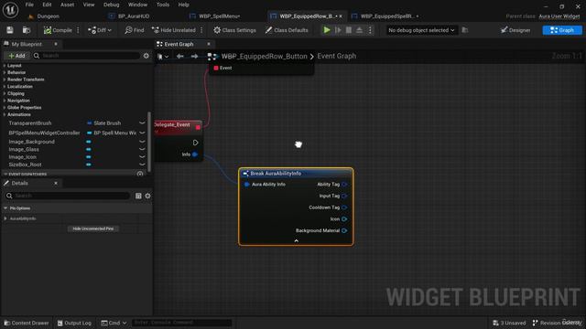Click the Add button in My Blueprint

(16, 56)
